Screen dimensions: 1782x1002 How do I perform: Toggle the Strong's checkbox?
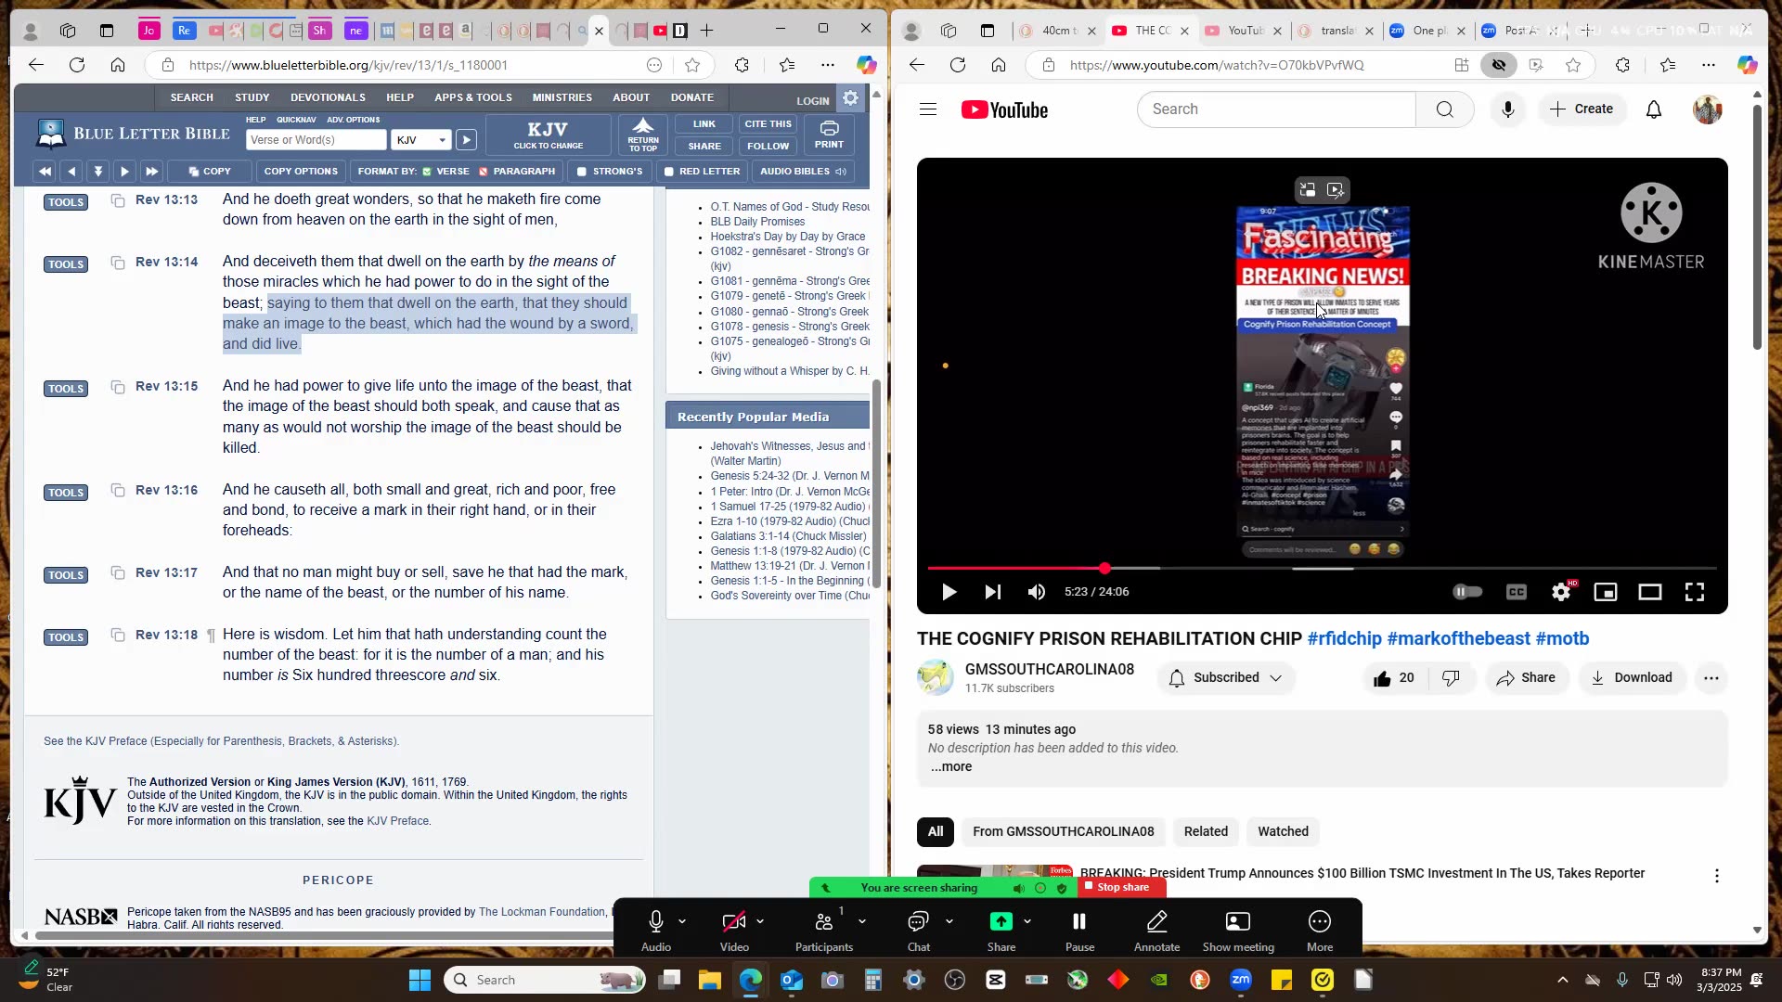coord(582,172)
